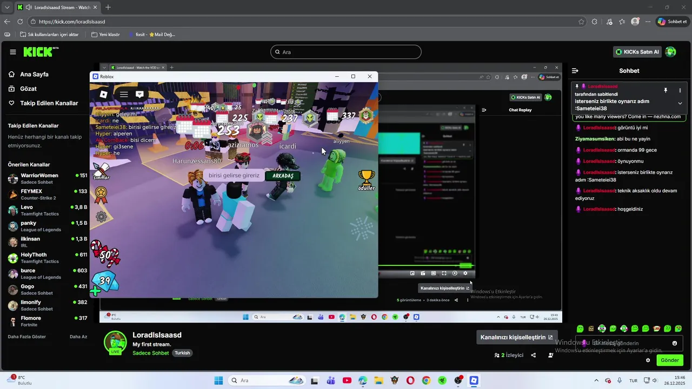Open Edge Settings and more menu
This screenshot has width=692, height=389.
648,22
